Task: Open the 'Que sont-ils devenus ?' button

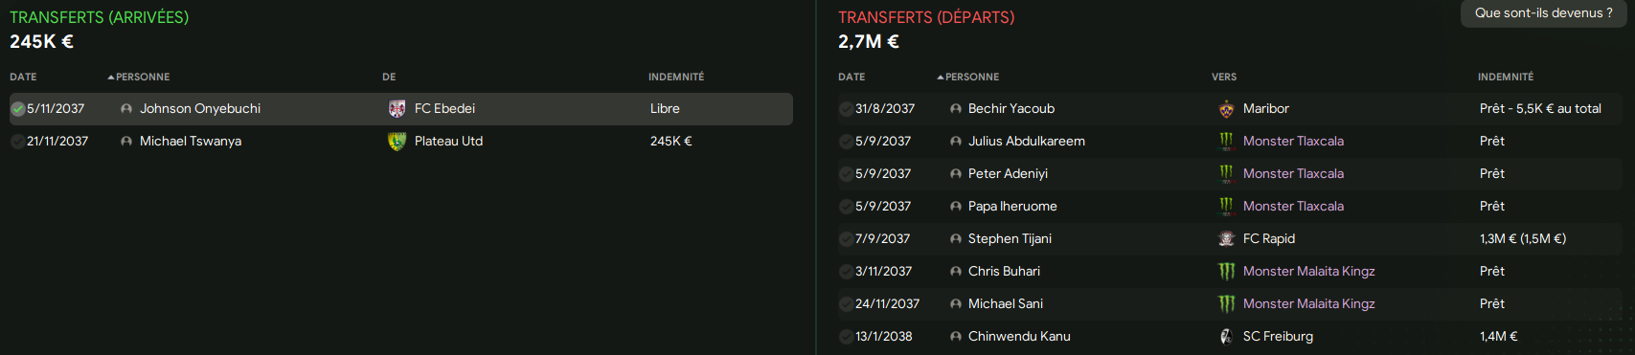Action: coord(1543,13)
